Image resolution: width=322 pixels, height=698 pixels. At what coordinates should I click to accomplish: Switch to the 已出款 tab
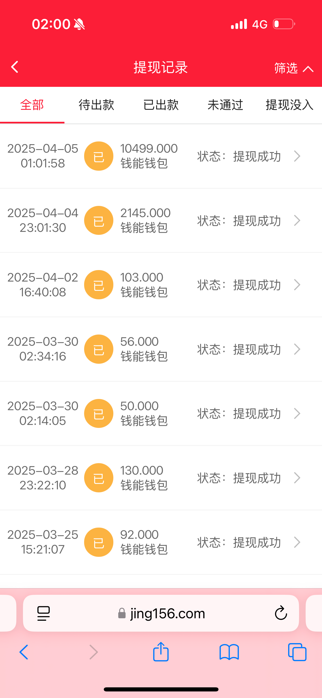point(161,105)
